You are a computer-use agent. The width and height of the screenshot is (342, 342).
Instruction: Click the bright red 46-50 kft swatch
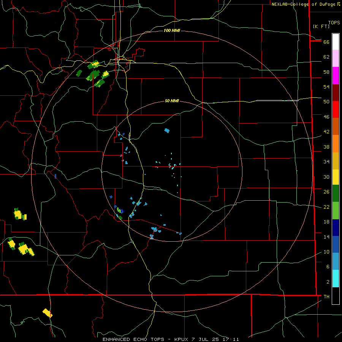pyautogui.click(x=336, y=109)
